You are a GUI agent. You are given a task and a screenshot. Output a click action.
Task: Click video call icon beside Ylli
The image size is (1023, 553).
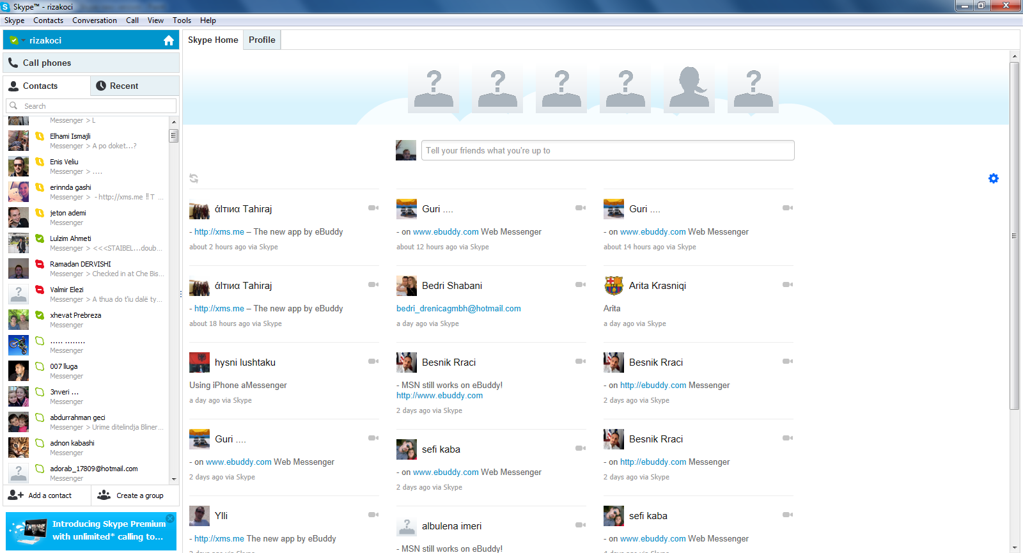(373, 515)
